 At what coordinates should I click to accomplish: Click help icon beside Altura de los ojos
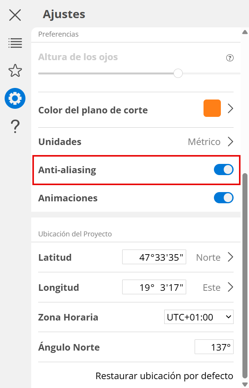230,58
